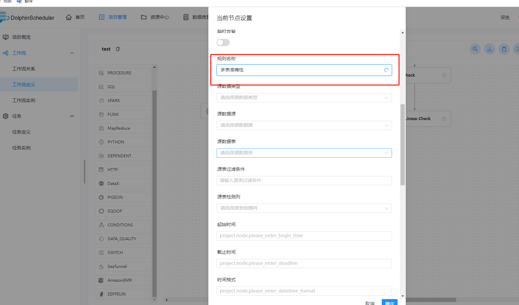Collapse the 工作流 sidebar section
The image size is (519, 305).
[72, 53]
